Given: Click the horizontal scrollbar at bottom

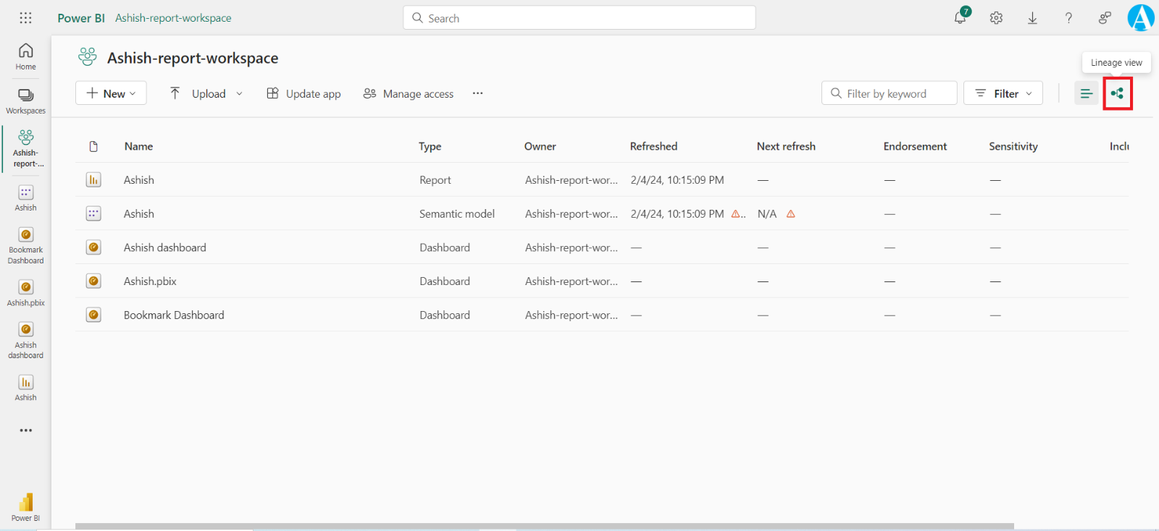Looking at the screenshot, I should pyautogui.click(x=543, y=526).
